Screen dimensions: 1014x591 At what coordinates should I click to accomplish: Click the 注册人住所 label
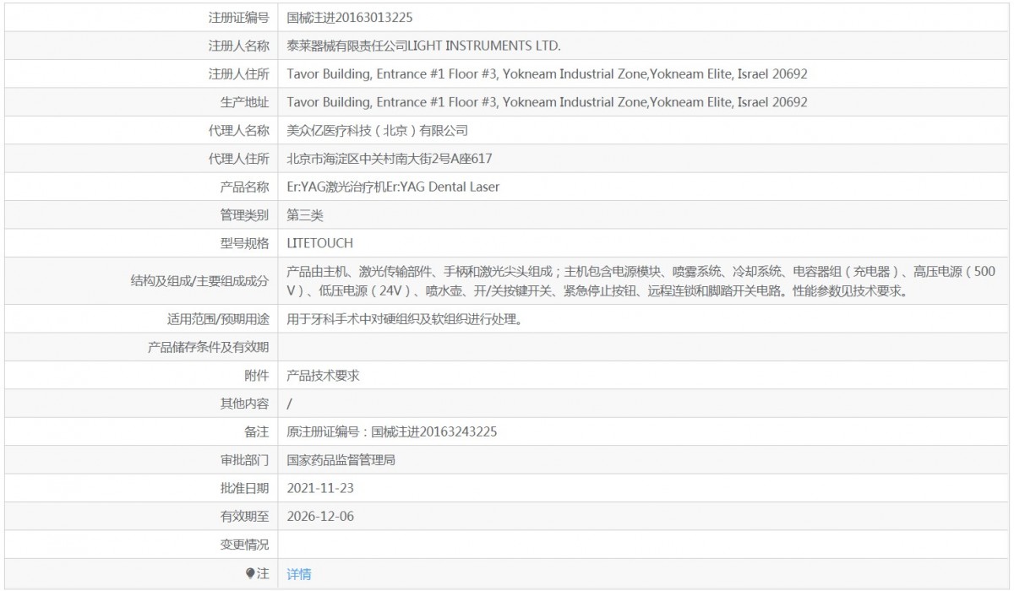239,73
